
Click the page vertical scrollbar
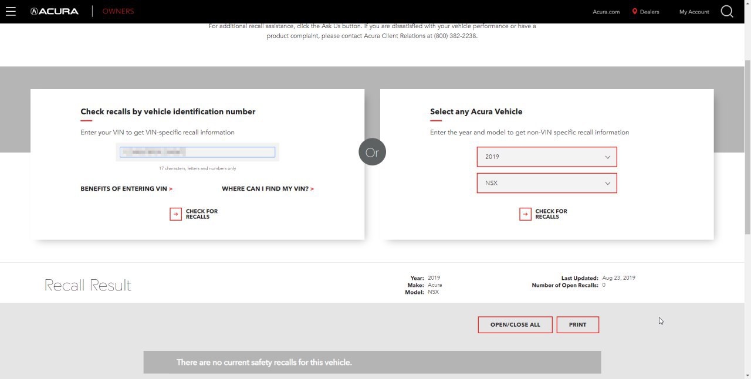point(747,147)
